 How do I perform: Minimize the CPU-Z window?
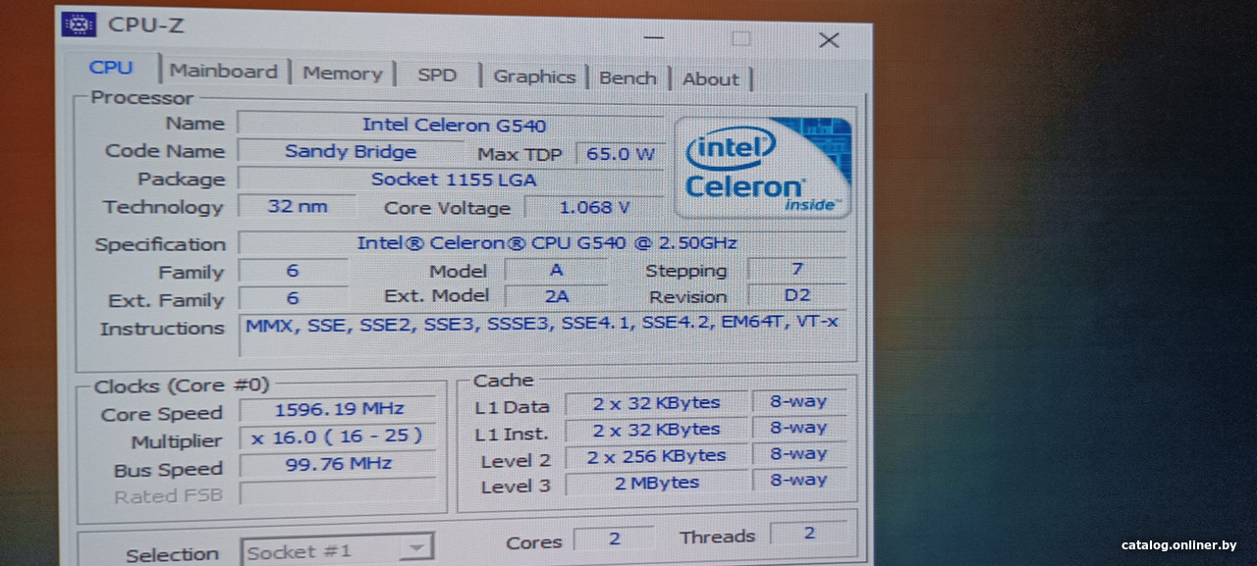652,37
